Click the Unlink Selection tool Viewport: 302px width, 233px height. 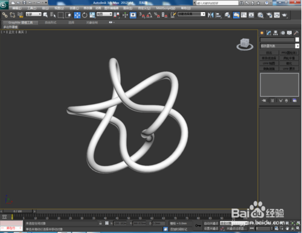tap(13, 15)
